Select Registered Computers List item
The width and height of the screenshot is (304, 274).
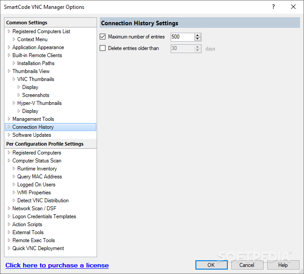tap(41, 31)
